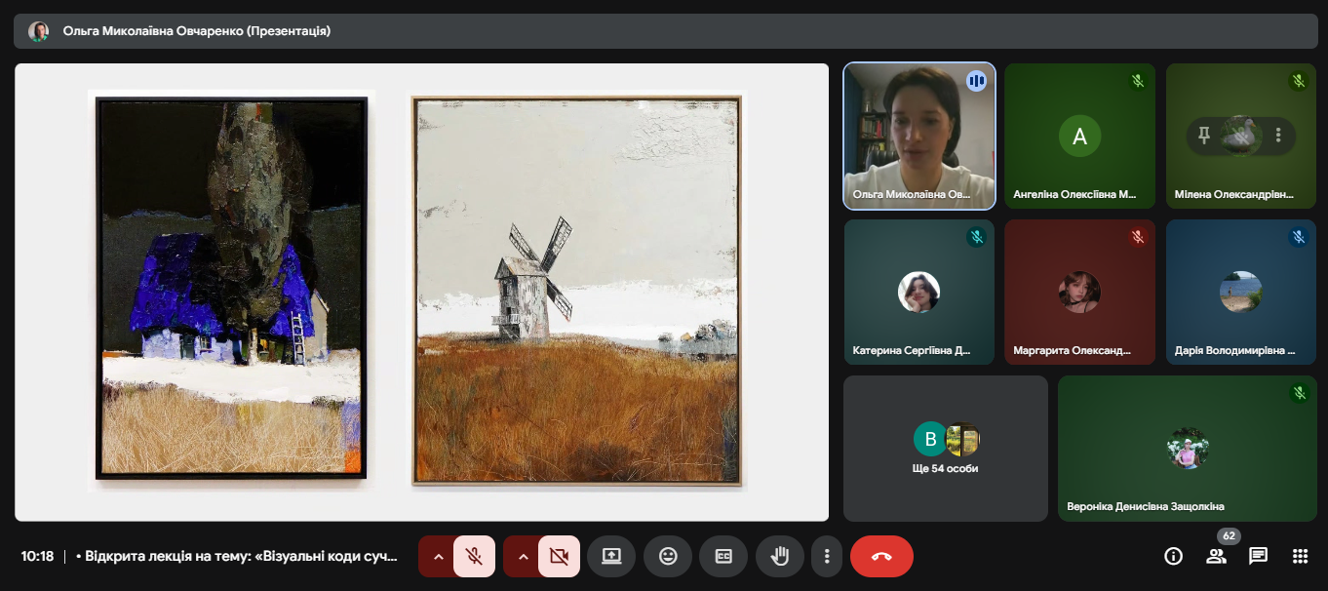Leave the call with the red button
Screen dimensions: 1328x591
881,557
